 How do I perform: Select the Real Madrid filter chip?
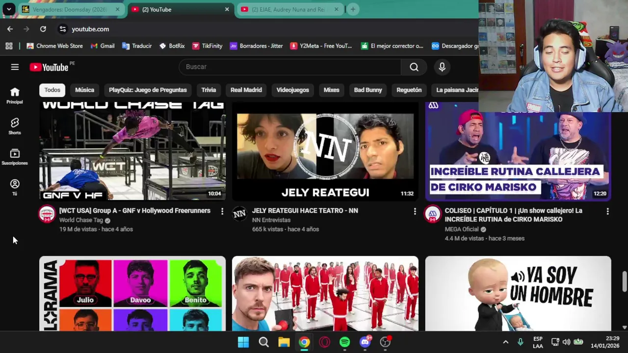tap(246, 90)
